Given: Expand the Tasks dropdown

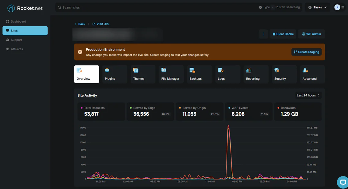Looking at the screenshot, I should (317, 7).
